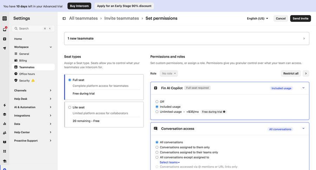Image resolution: width=316 pixels, height=170 pixels.
Task: Click the Send Invite button
Action: point(301,18)
